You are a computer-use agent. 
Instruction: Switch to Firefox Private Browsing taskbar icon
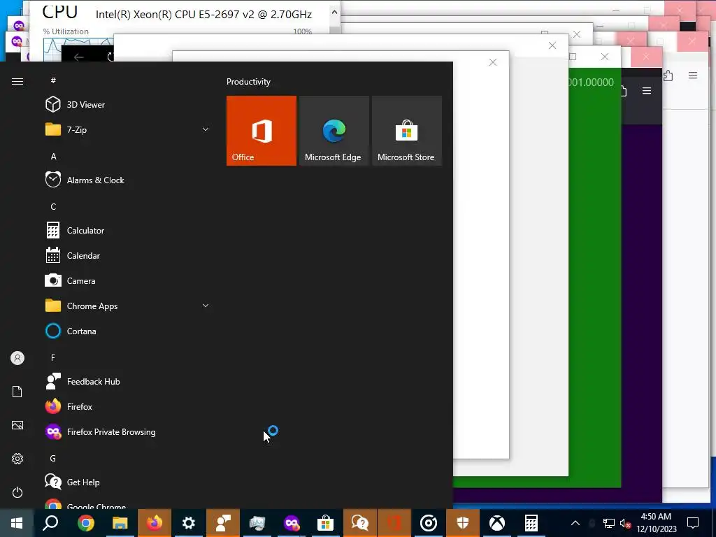(292, 523)
